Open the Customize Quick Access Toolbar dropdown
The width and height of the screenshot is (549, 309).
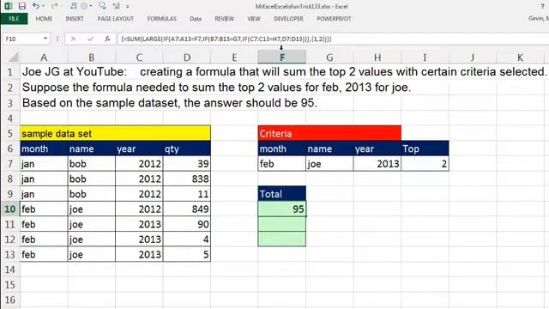point(128,6)
